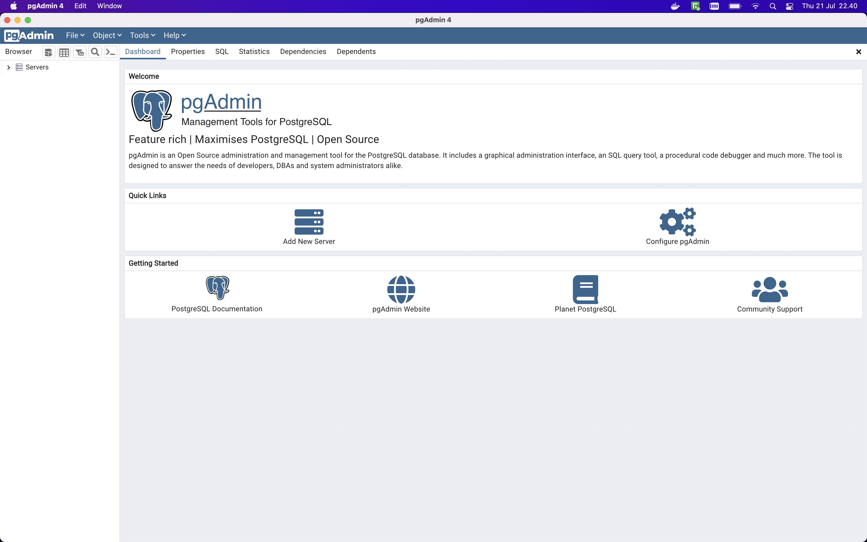Toggle the Properties panel view

(x=188, y=51)
